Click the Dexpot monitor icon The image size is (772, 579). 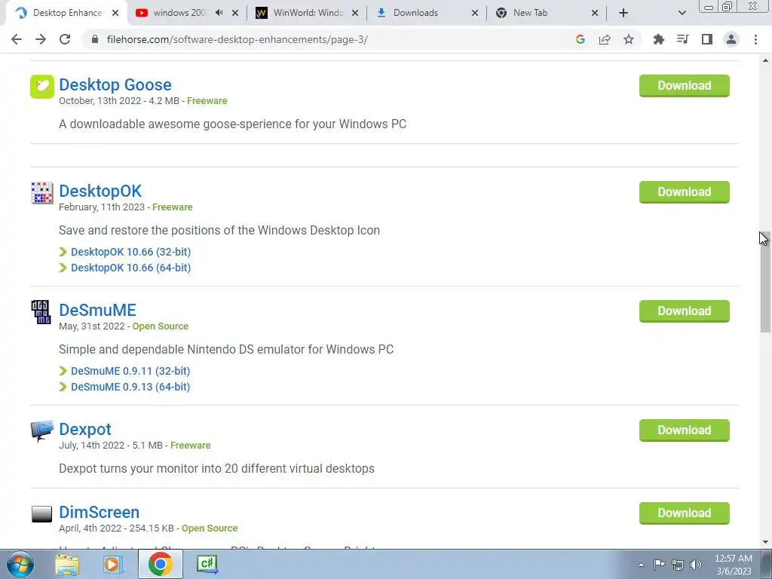[42, 430]
